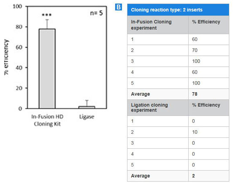Click the '% efficiency' y-axis label
233x186 pixels.
point(6,57)
